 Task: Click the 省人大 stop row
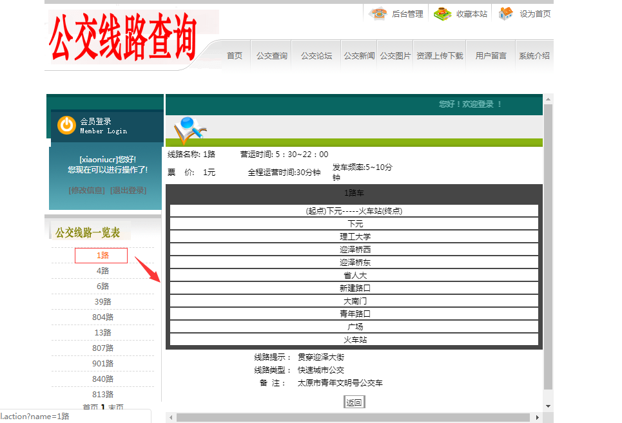click(x=355, y=276)
